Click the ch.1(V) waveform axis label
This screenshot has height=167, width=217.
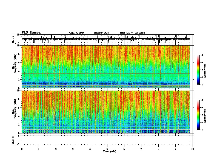(x=13, y=39)
